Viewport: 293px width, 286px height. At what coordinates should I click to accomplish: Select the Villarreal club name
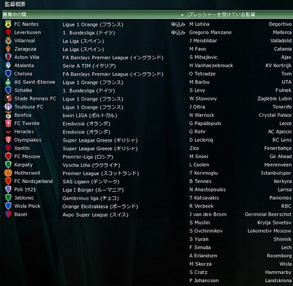tap(25, 41)
